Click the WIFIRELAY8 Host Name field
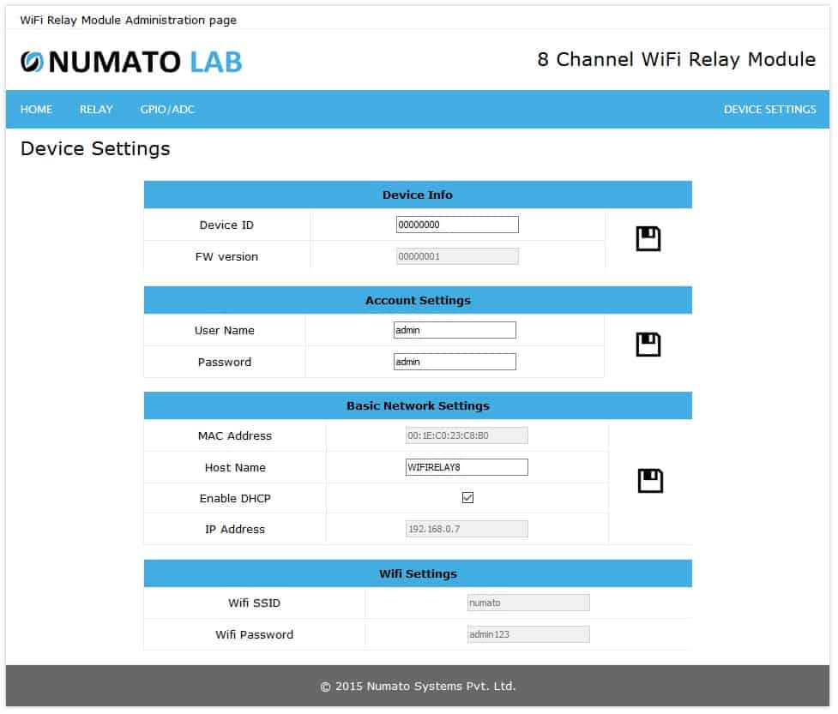This screenshot has width=838, height=714. [467, 467]
